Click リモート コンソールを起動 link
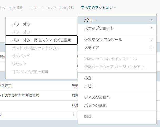160x127 pixels. (52, 8)
